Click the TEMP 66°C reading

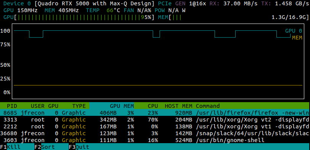click(x=103, y=10)
